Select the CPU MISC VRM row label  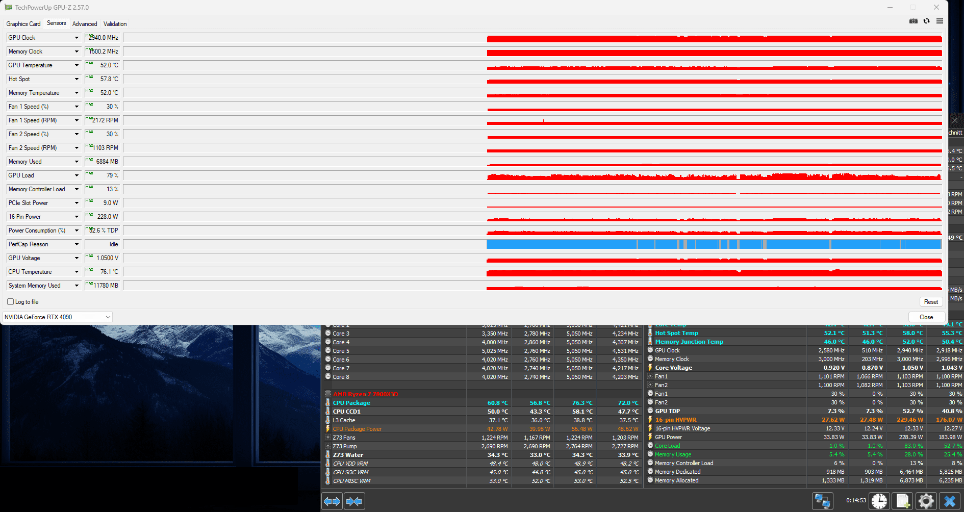click(x=352, y=481)
